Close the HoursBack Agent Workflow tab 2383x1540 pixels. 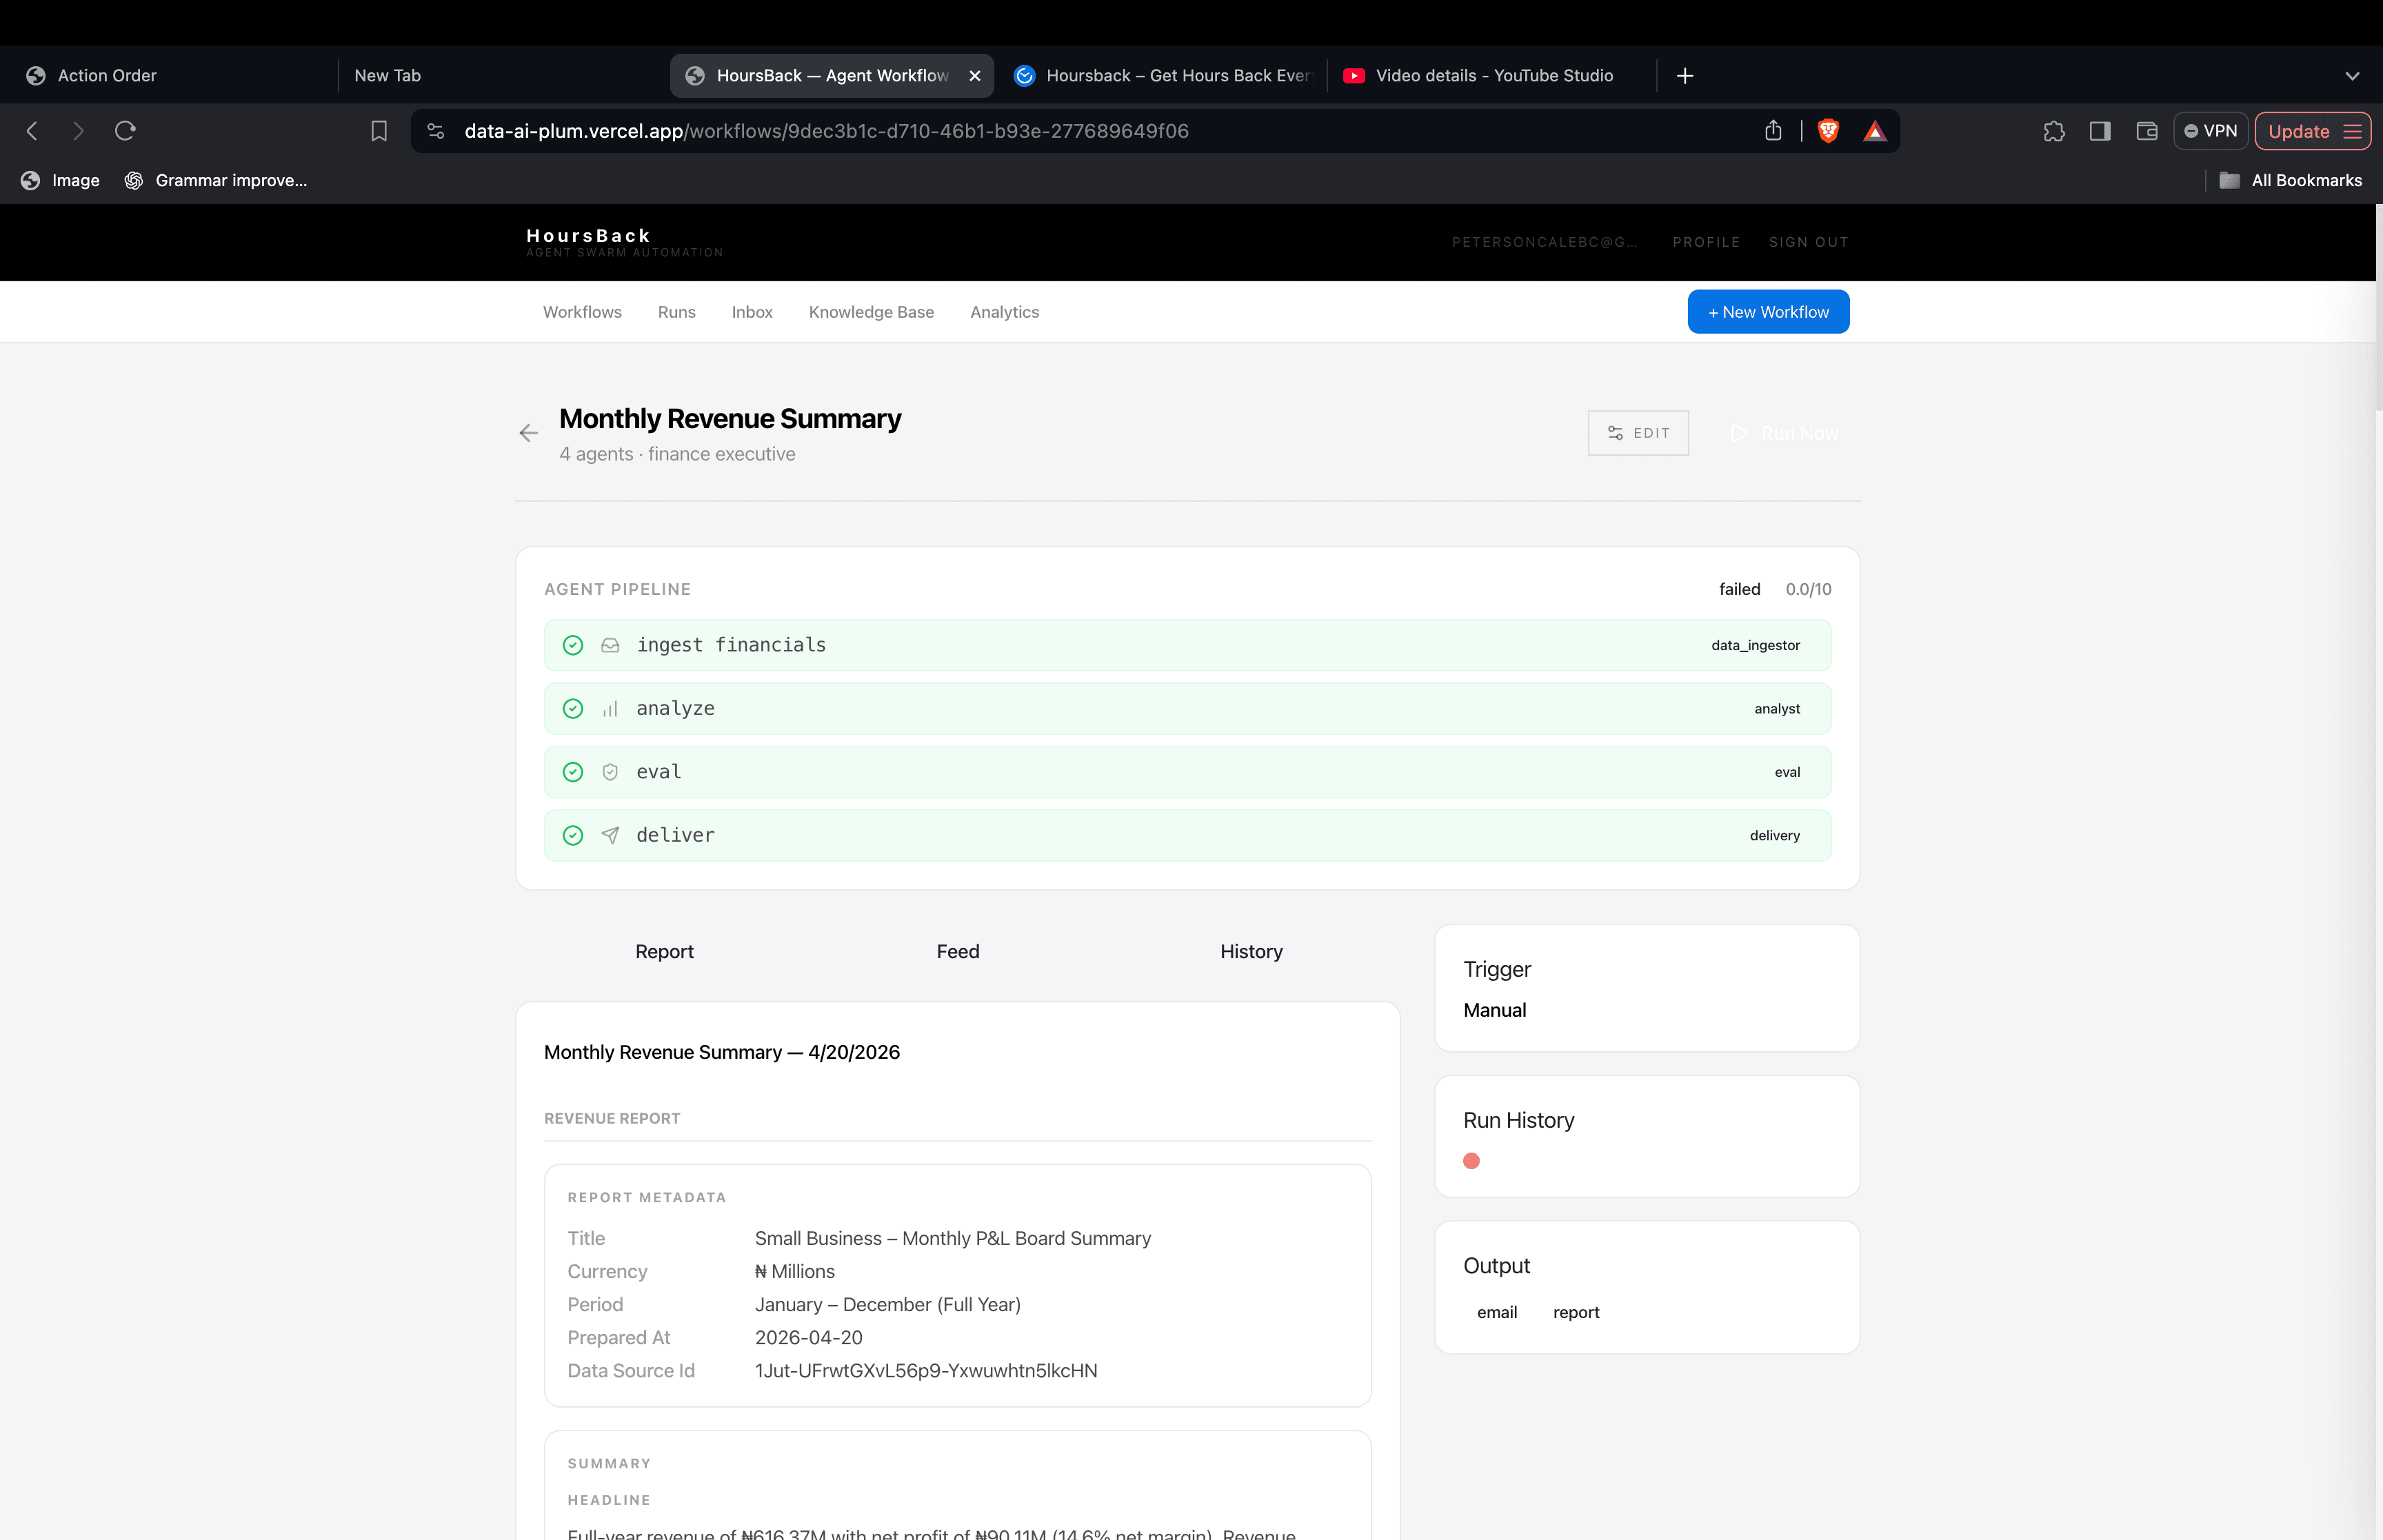pos(975,76)
